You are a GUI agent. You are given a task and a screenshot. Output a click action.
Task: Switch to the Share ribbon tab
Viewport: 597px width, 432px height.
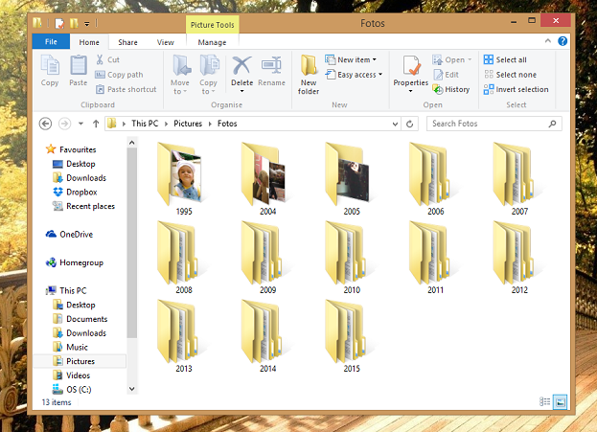point(127,42)
